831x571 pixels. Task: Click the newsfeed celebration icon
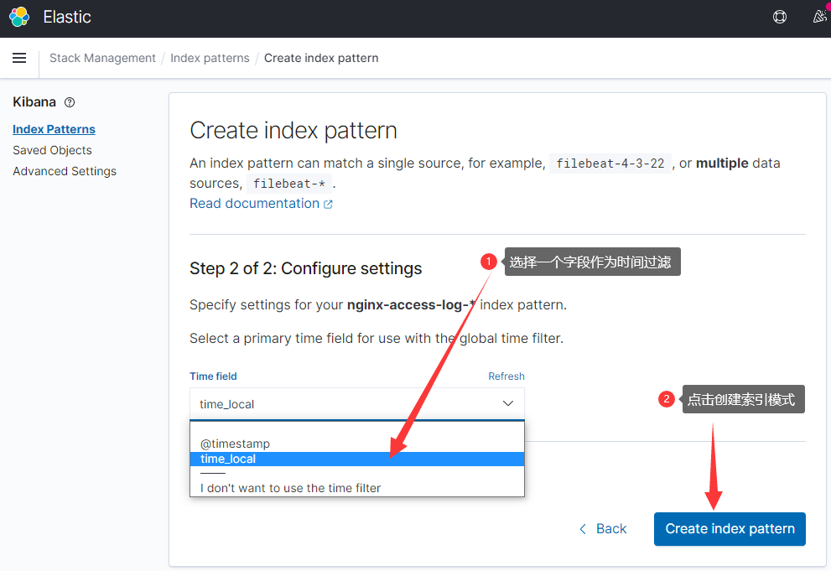pos(819,17)
